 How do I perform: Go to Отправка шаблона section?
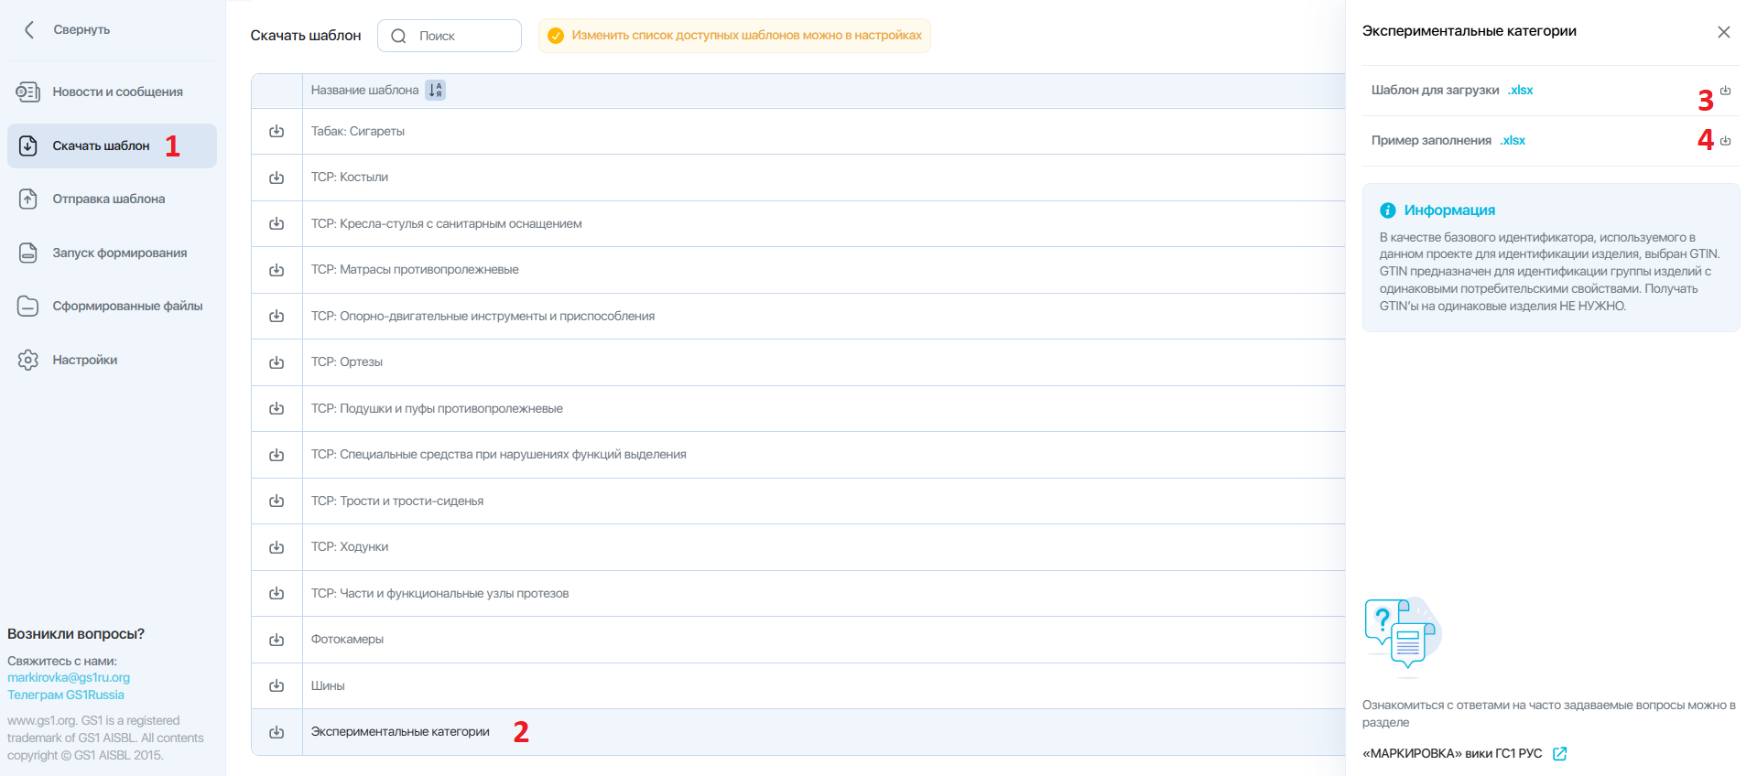coord(112,199)
